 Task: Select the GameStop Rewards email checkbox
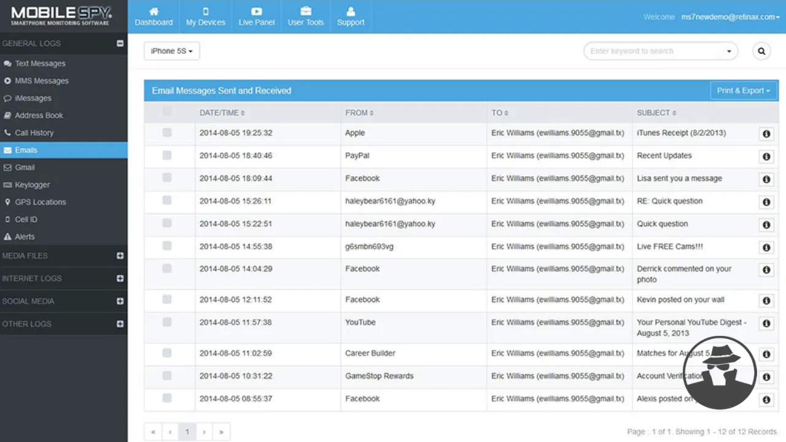(167, 376)
